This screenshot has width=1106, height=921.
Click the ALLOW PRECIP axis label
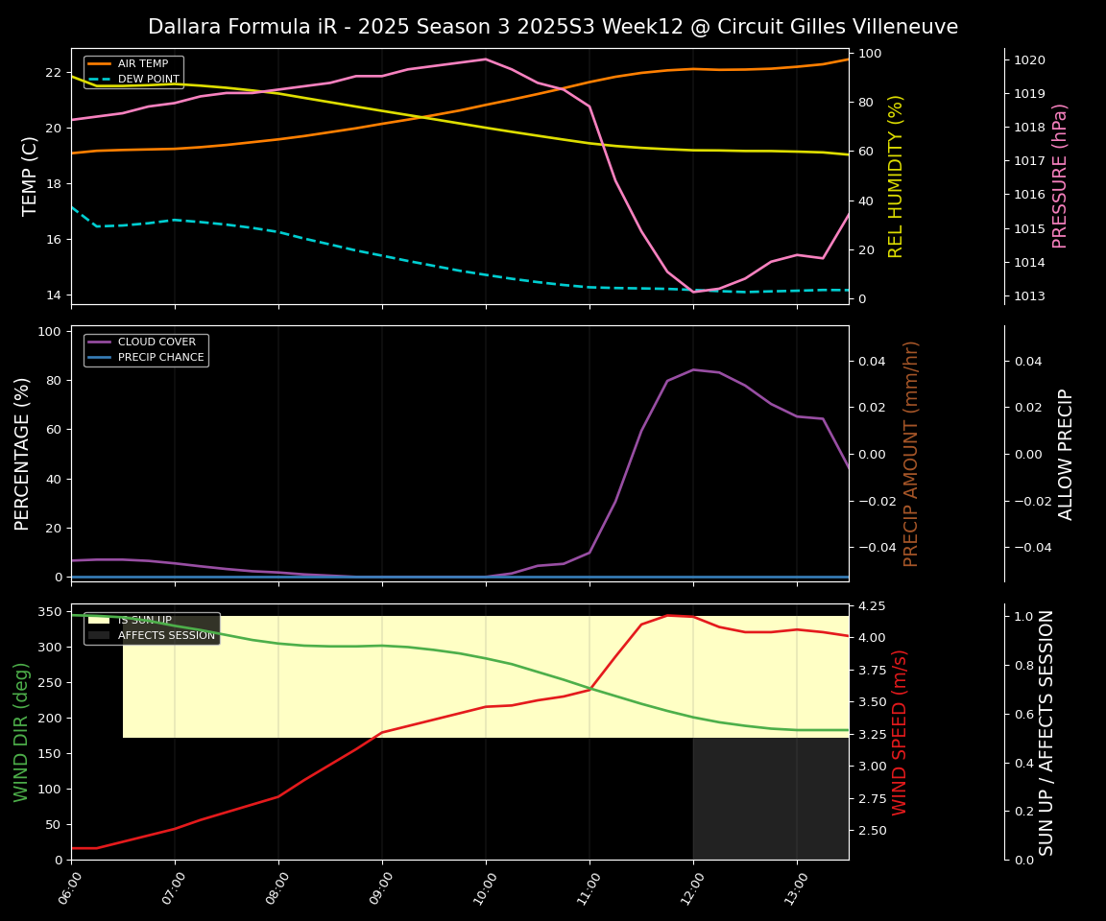(x=1065, y=455)
